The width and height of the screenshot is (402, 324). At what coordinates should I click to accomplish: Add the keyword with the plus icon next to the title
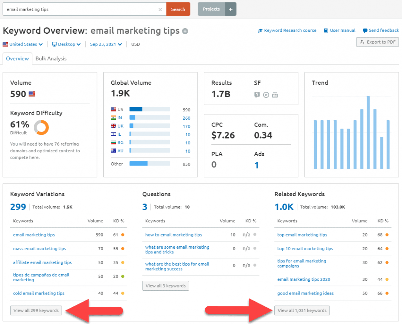[185, 31]
